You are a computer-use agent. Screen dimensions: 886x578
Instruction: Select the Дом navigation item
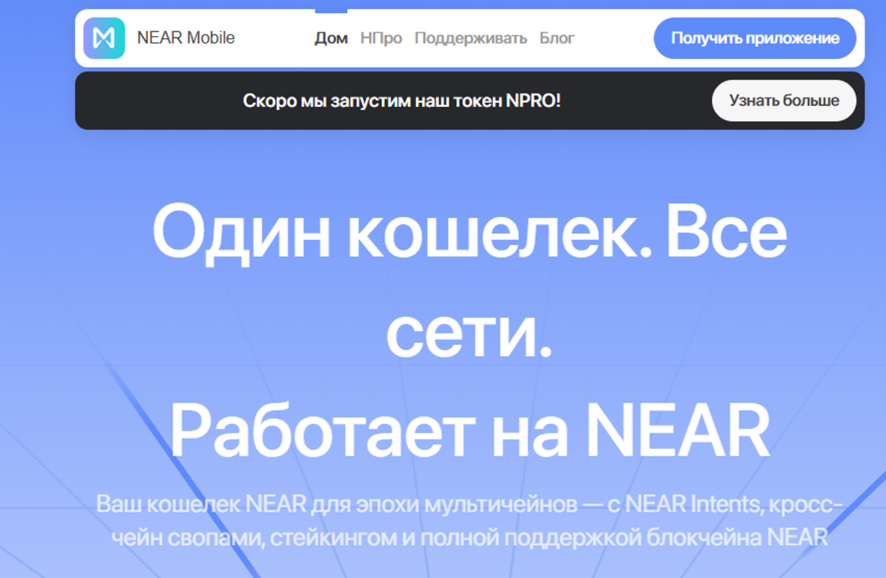click(x=331, y=39)
